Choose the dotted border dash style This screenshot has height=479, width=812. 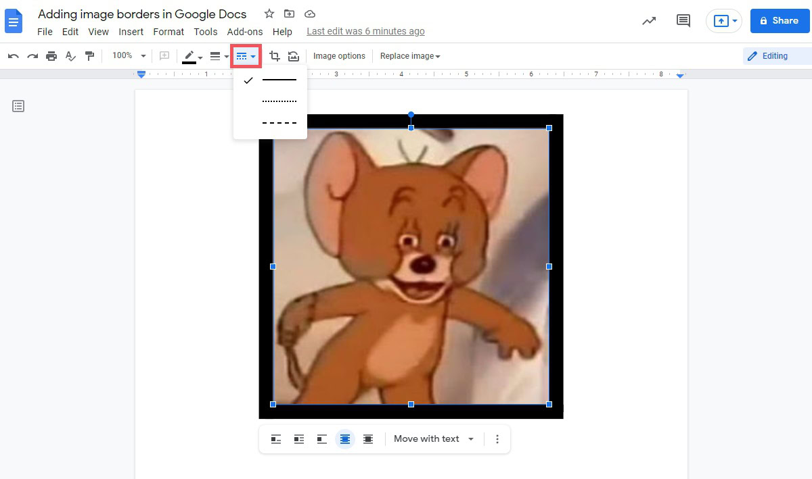pyautogui.click(x=279, y=101)
